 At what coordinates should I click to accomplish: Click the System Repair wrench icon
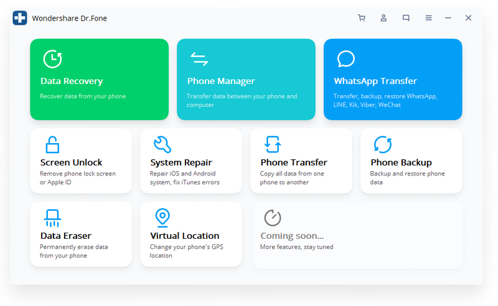162,145
